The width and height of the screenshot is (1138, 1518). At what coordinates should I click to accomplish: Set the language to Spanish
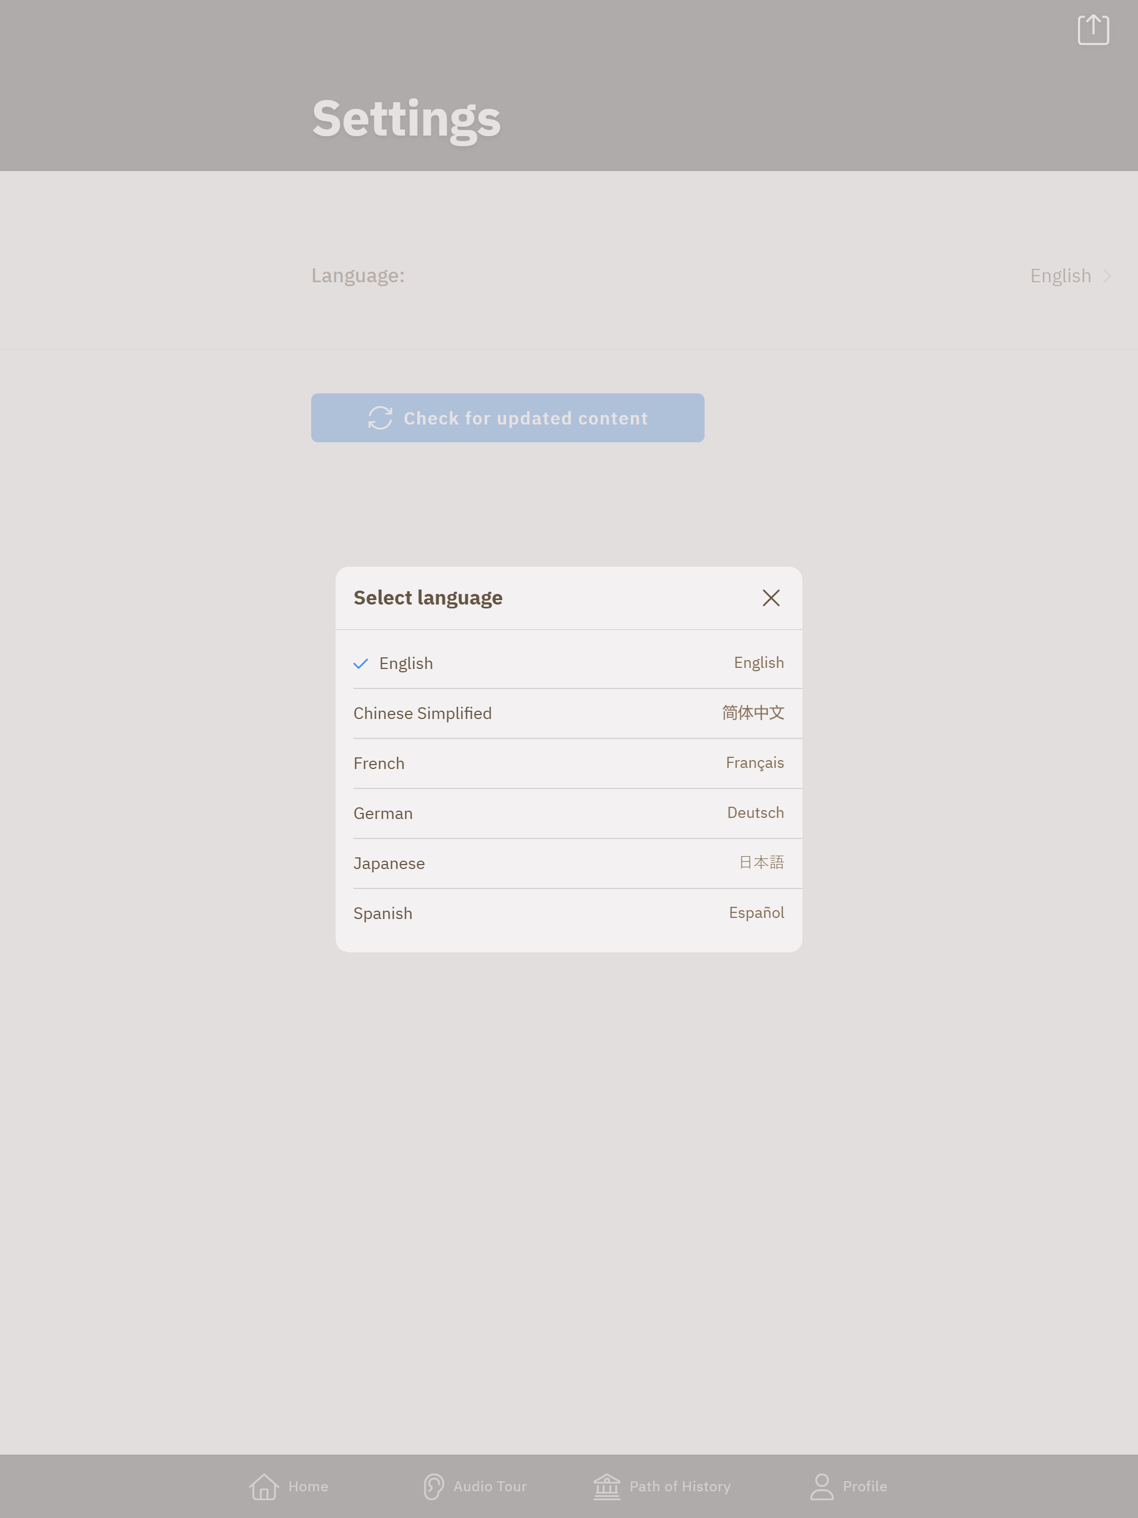[x=569, y=913]
